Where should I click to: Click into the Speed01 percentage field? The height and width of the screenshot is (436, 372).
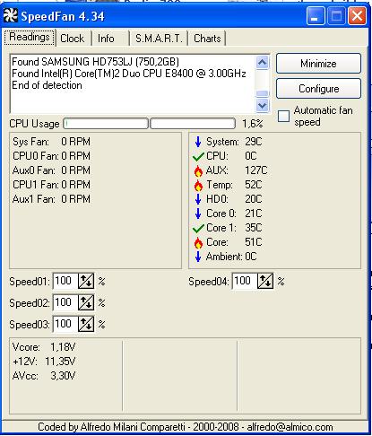(65, 281)
